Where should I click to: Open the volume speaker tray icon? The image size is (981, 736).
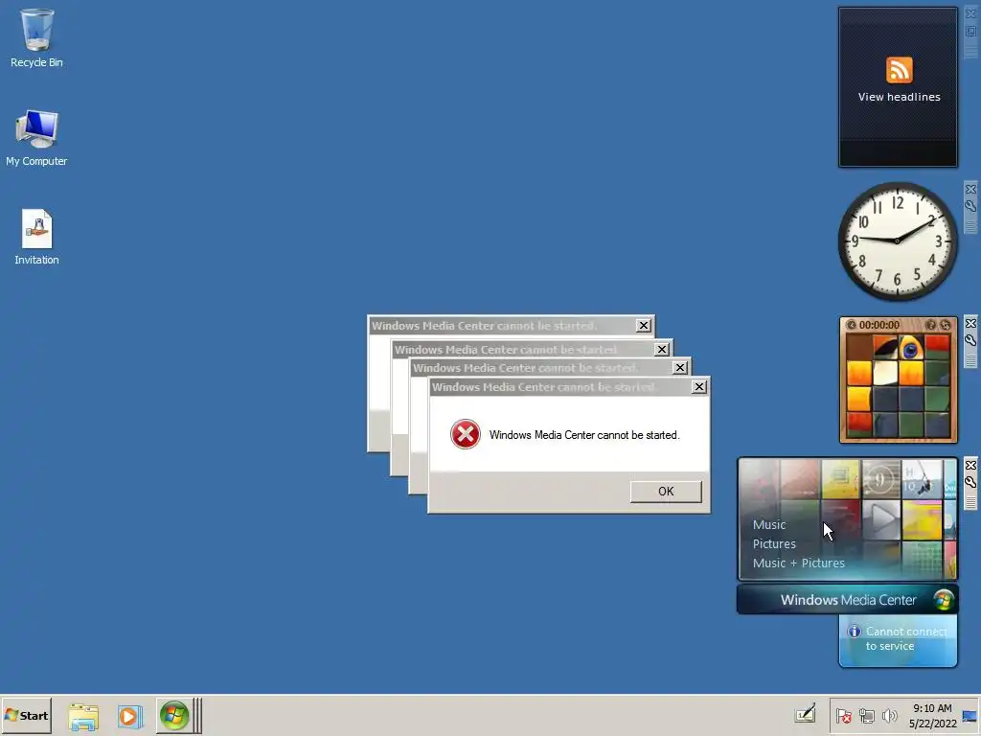[x=889, y=716]
